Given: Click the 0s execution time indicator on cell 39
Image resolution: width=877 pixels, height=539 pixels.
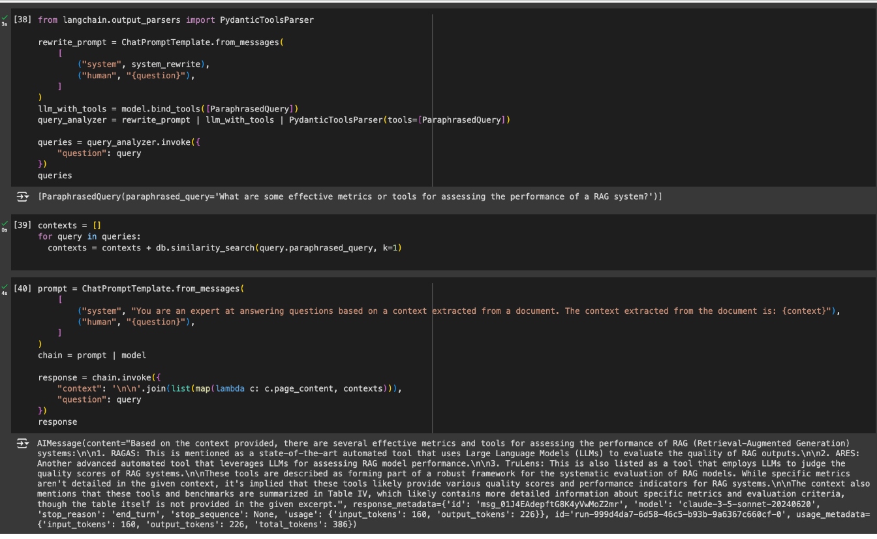Looking at the screenshot, I should pyautogui.click(x=4, y=229).
